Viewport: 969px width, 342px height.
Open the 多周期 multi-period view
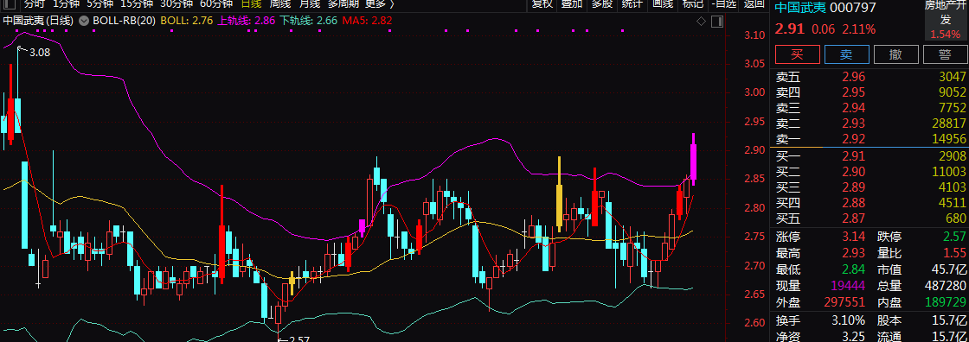point(343,3)
